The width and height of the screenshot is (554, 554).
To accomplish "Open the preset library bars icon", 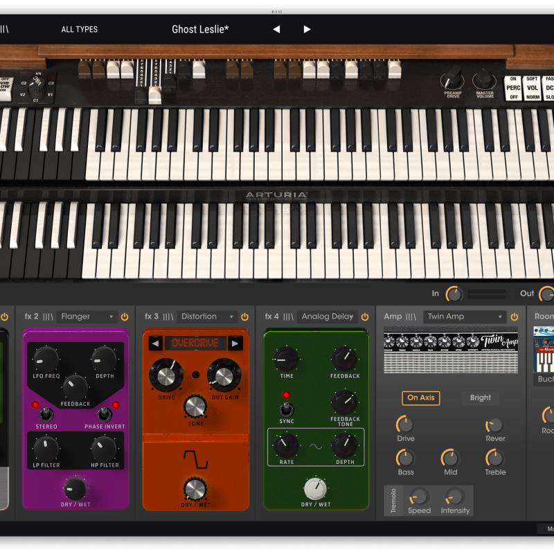I will (4, 29).
